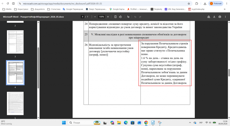The image size is (230, 126).
Task: Click the document vertical scrollbar thumb
Action: tap(229, 73)
